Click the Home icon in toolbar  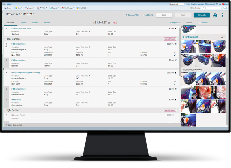[x=6, y=8]
